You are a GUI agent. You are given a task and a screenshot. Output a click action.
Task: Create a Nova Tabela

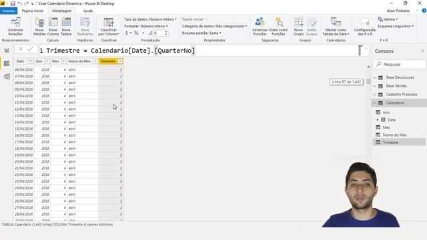[x=66, y=27]
